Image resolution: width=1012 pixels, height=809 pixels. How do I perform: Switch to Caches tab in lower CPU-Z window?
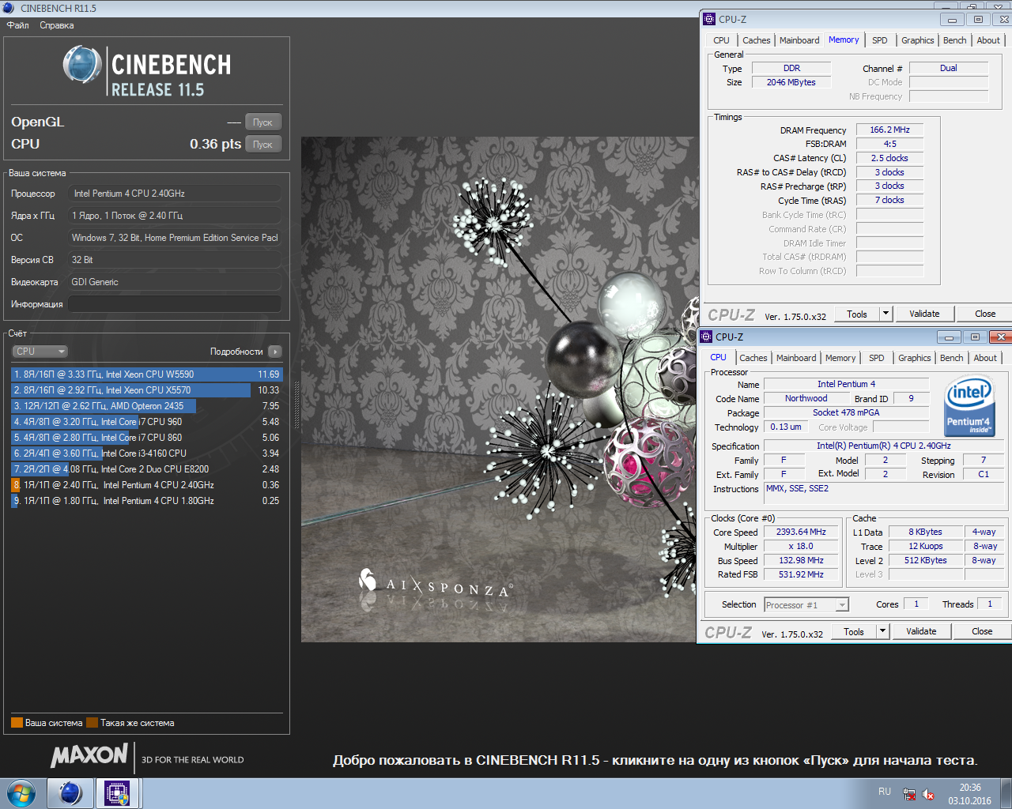click(x=753, y=358)
